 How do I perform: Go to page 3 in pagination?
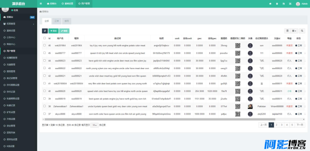click(x=282, y=125)
